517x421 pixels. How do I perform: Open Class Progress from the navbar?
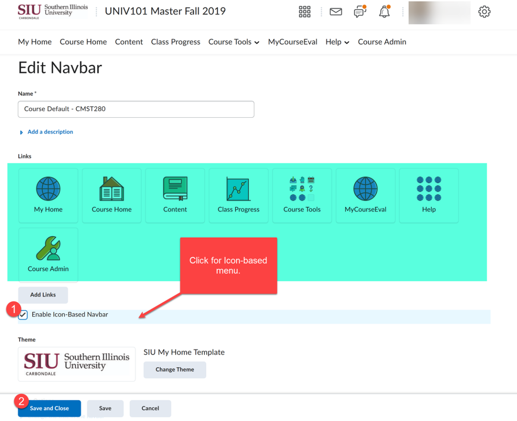(175, 42)
